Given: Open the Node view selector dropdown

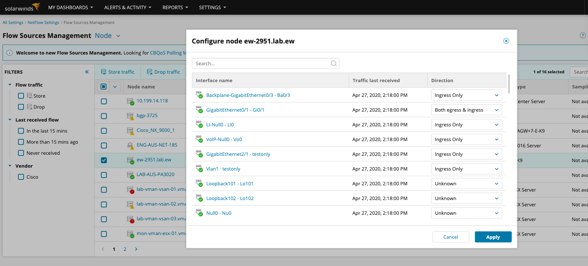Looking at the screenshot, I should 107,36.
